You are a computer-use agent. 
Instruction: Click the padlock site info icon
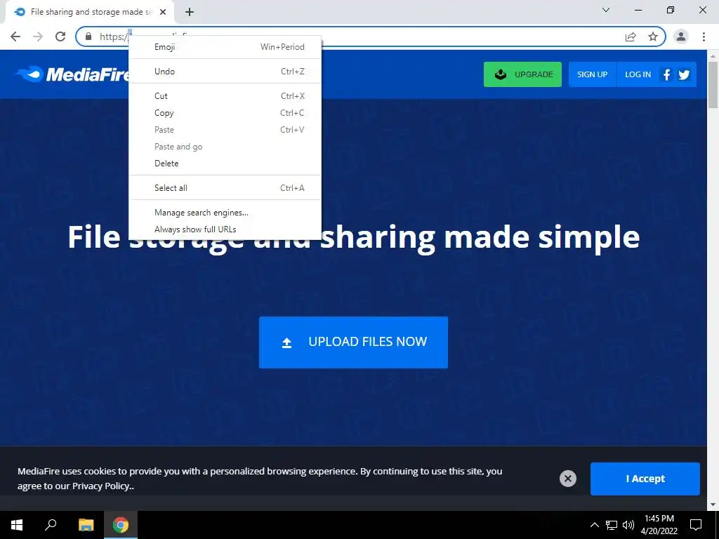(88, 36)
